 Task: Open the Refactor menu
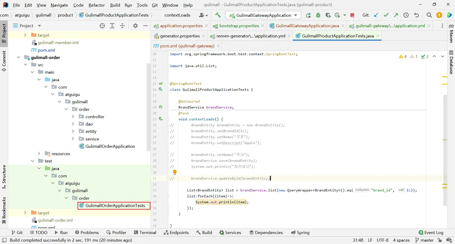(97, 5)
